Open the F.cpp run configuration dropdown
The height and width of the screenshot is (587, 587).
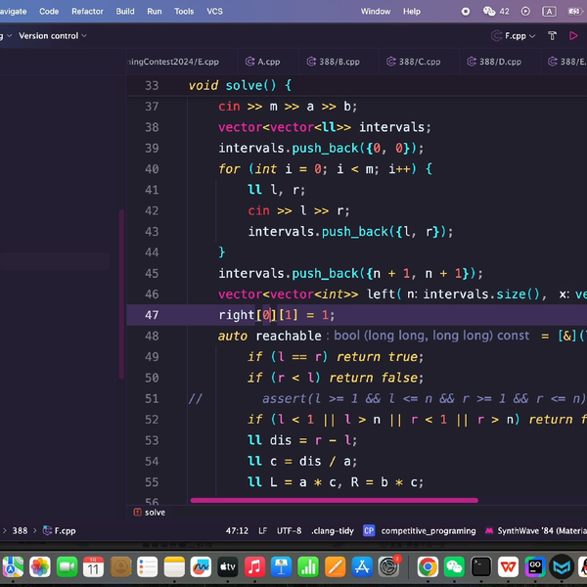[516, 36]
